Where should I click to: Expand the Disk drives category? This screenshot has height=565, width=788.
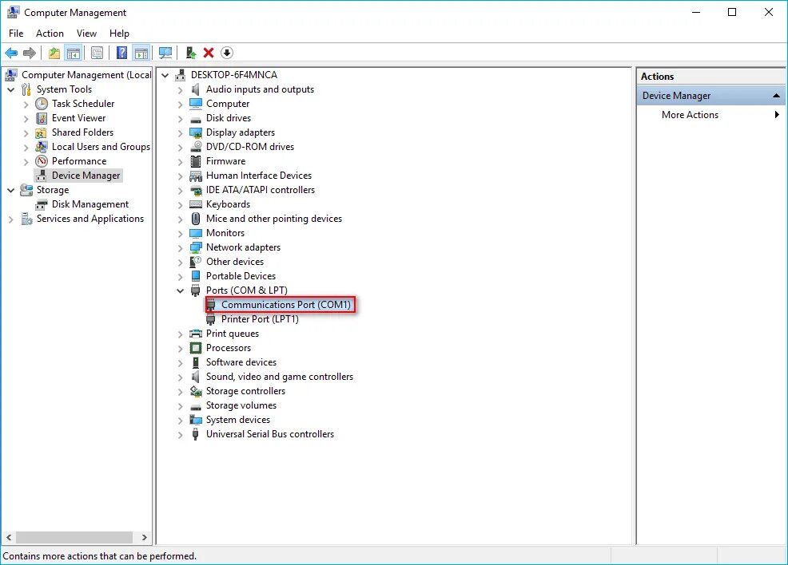[x=180, y=119]
